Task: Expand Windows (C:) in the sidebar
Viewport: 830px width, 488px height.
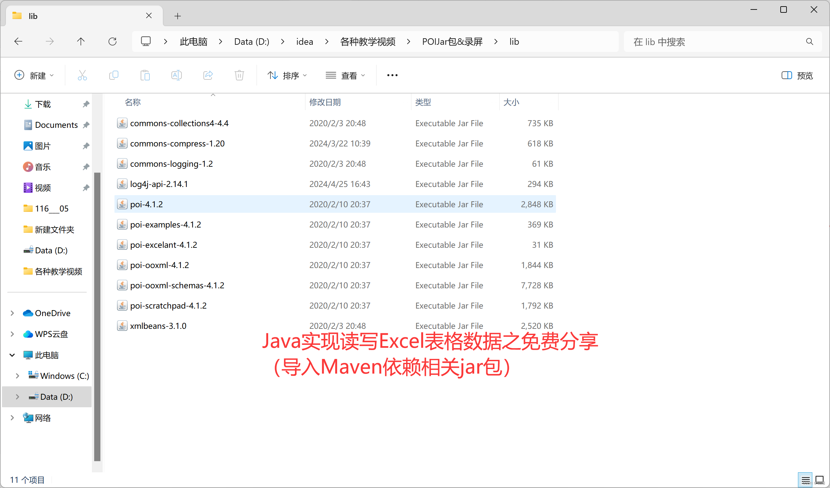Action: pyautogui.click(x=17, y=376)
